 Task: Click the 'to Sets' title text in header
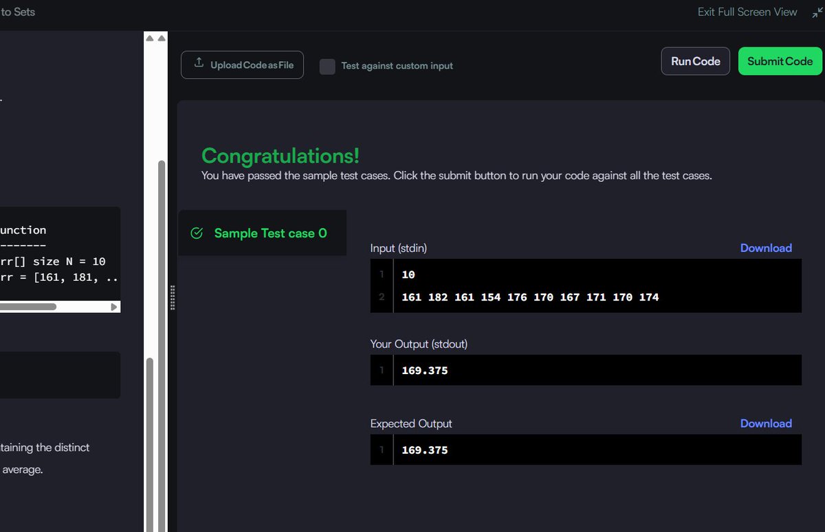click(18, 12)
